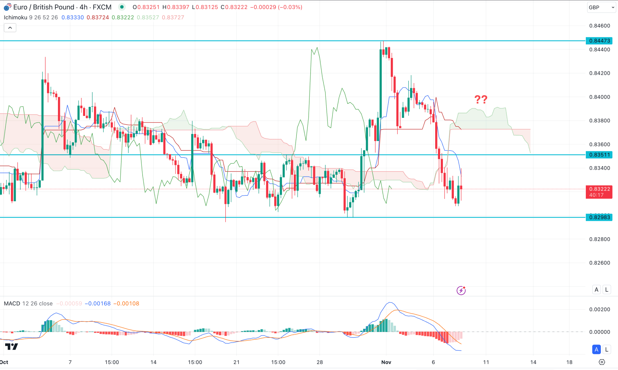The height and width of the screenshot is (370, 618).
Task: Click the TradingView logo
Action: (x=12, y=346)
